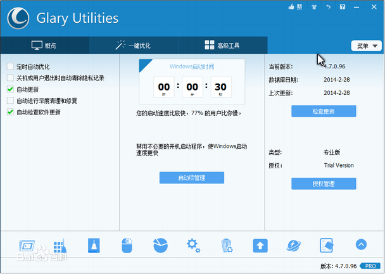Screen dimensions: 385x274
Task: Click the 77% startup speed message
Action: (x=189, y=113)
